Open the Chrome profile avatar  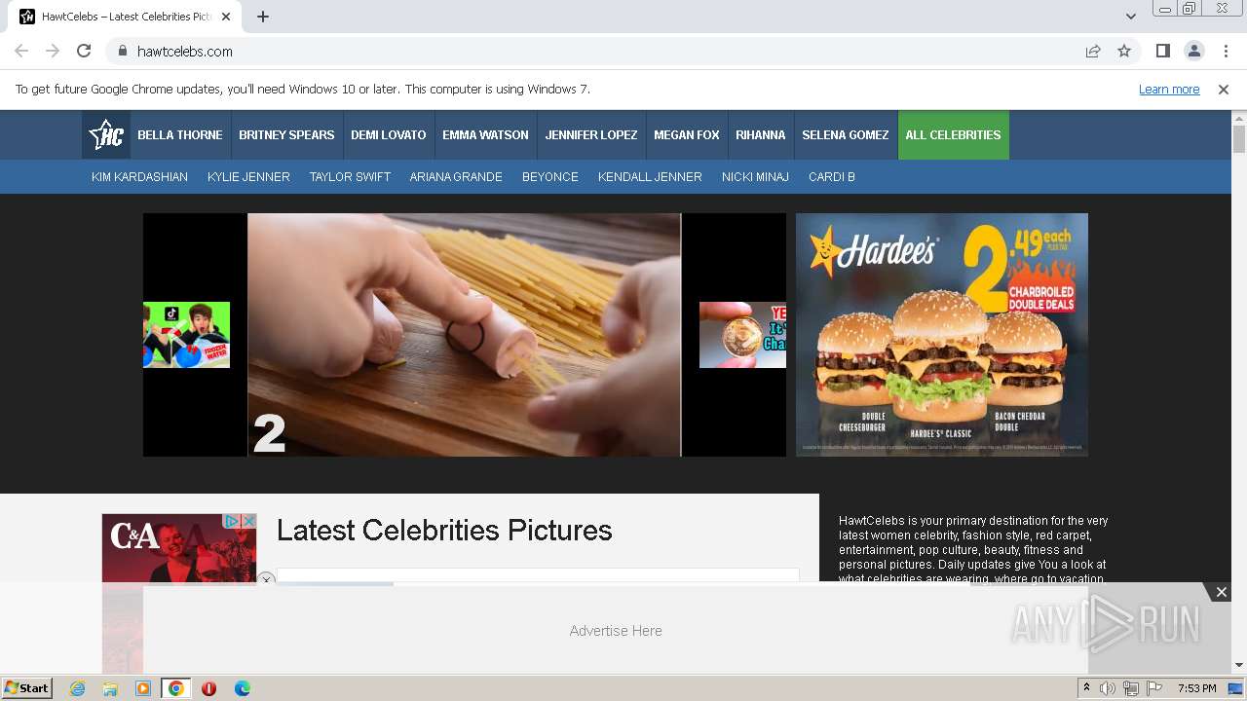(x=1193, y=52)
